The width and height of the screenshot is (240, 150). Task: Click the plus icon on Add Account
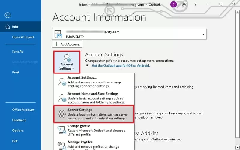click(x=56, y=44)
